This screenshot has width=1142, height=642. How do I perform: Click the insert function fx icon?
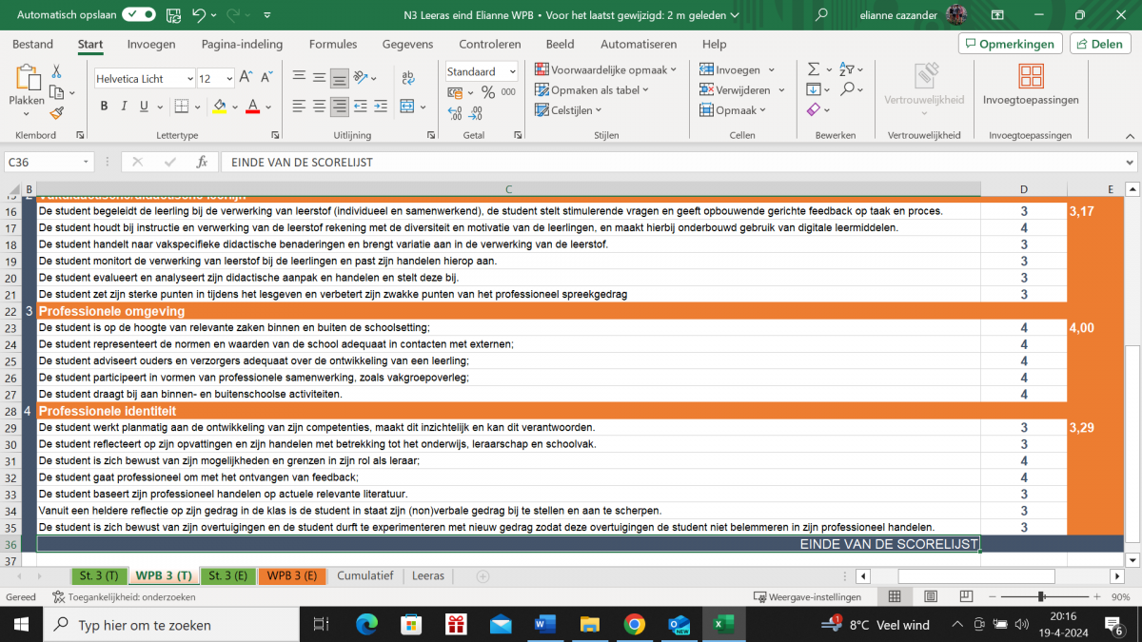point(202,163)
